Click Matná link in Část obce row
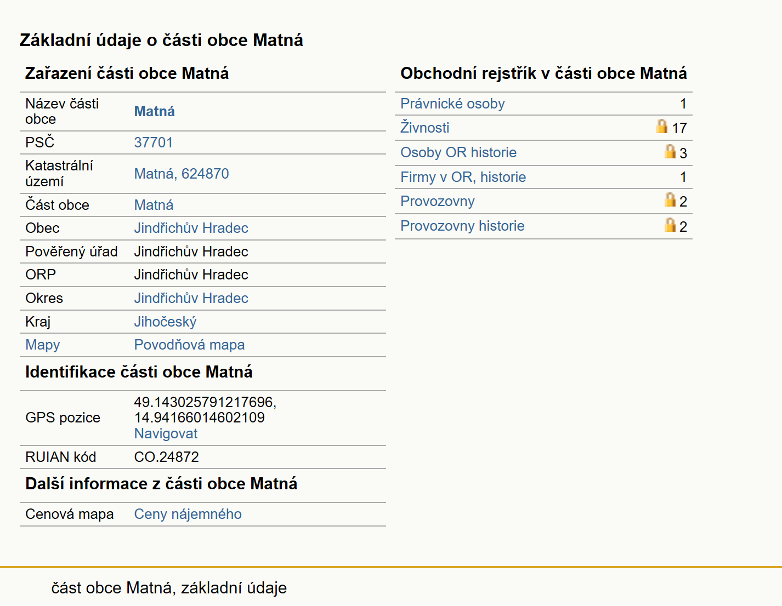The height and width of the screenshot is (606, 782). tap(154, 205)
